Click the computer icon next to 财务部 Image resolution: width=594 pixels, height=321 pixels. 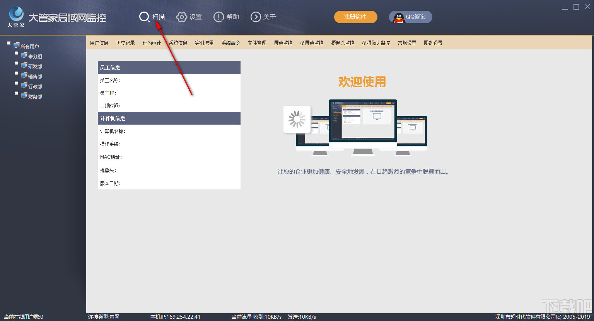[x=24, y=95]
